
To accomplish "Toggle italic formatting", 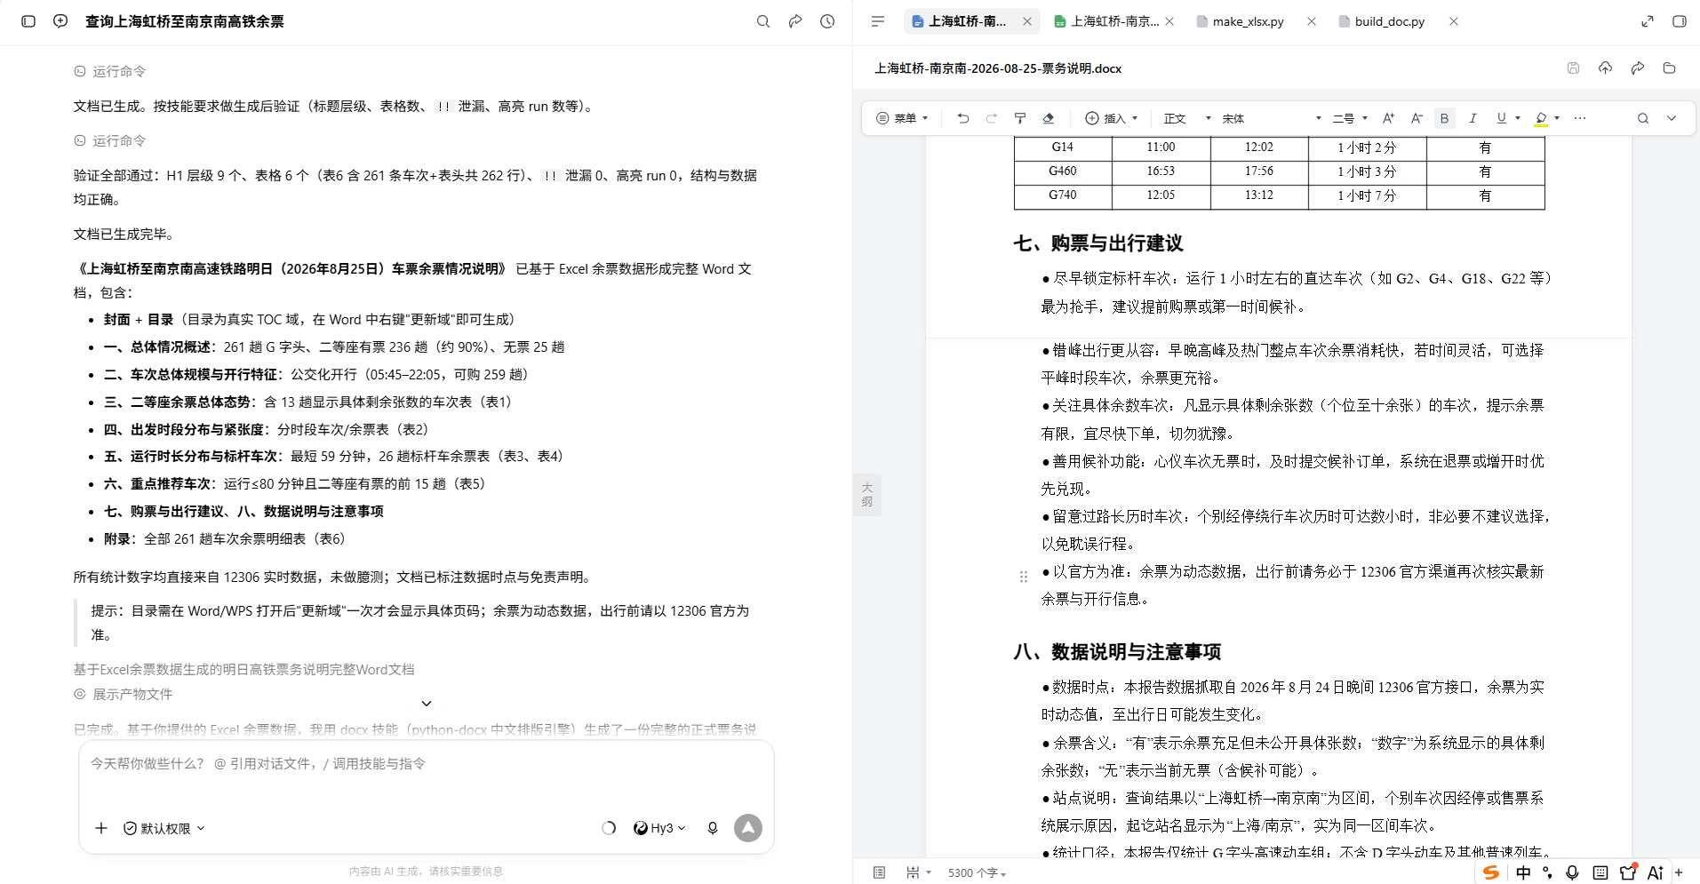I will tap(1473, 118).
